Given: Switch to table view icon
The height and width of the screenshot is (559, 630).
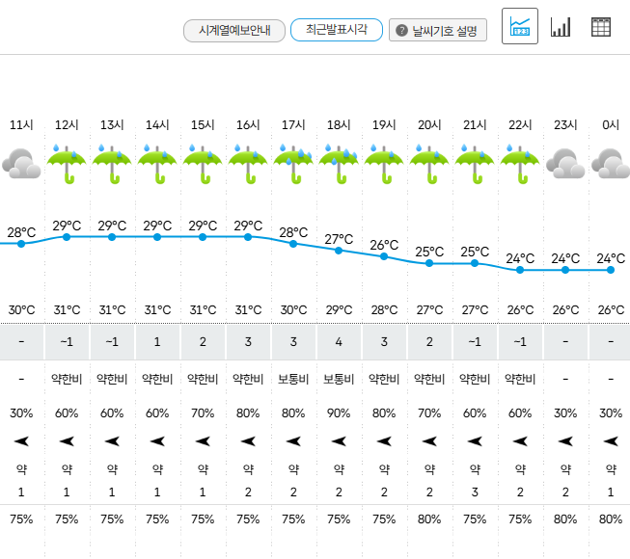Looking at the screenshot, I should coord(601,27).
